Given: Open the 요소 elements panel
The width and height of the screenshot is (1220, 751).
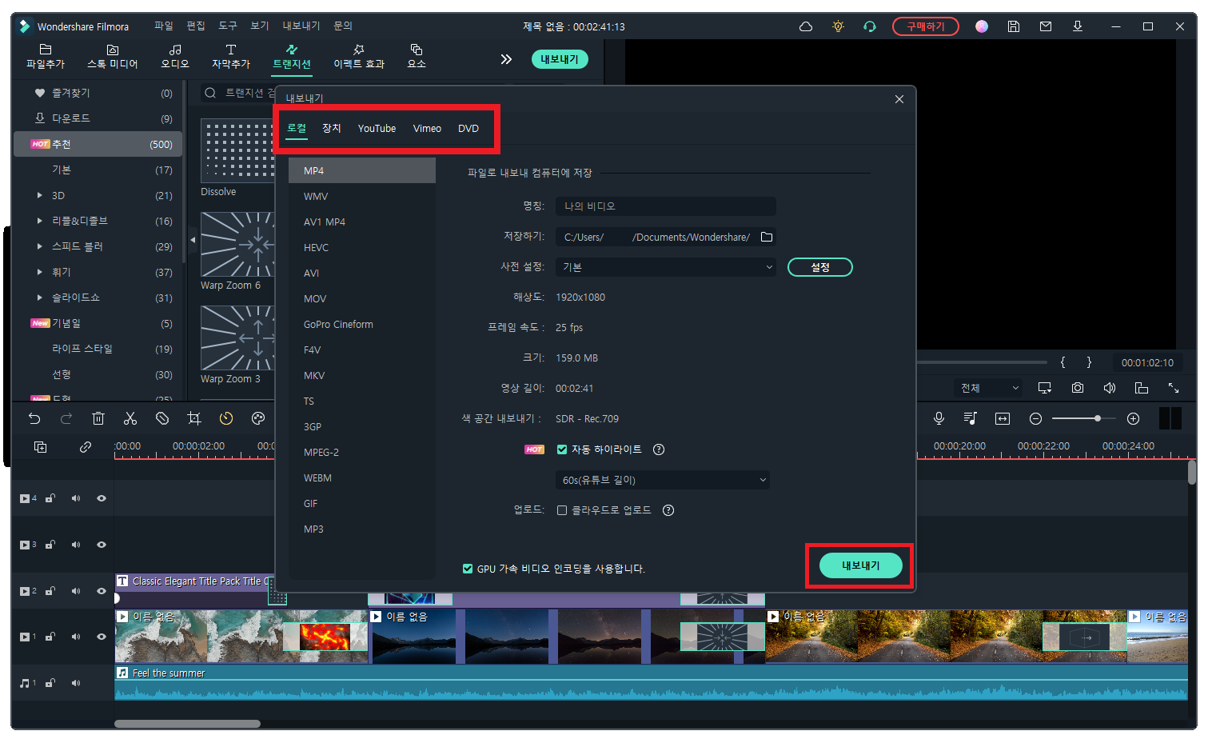Looking at the screenshot, I should pyautogui.click(x=417, y=56).
